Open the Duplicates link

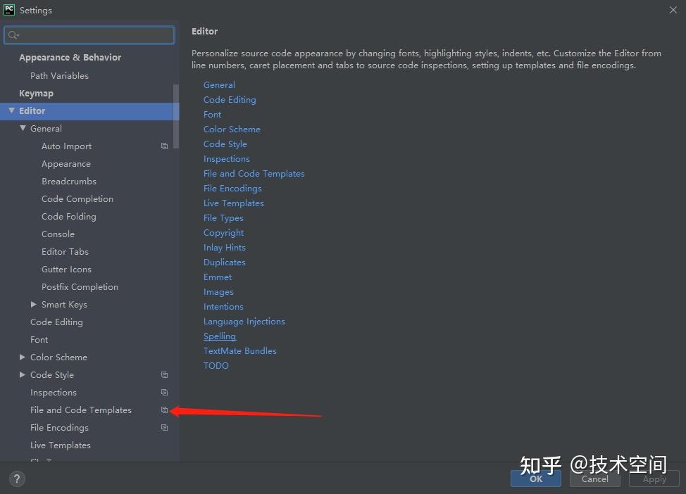[x=225, y=262]
